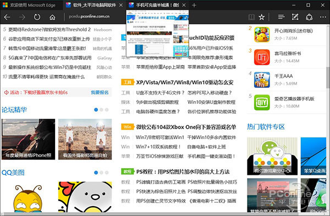Screen dimensions: 330x216
Task: Click the forward navigation arrow
Action: point(22,17)
